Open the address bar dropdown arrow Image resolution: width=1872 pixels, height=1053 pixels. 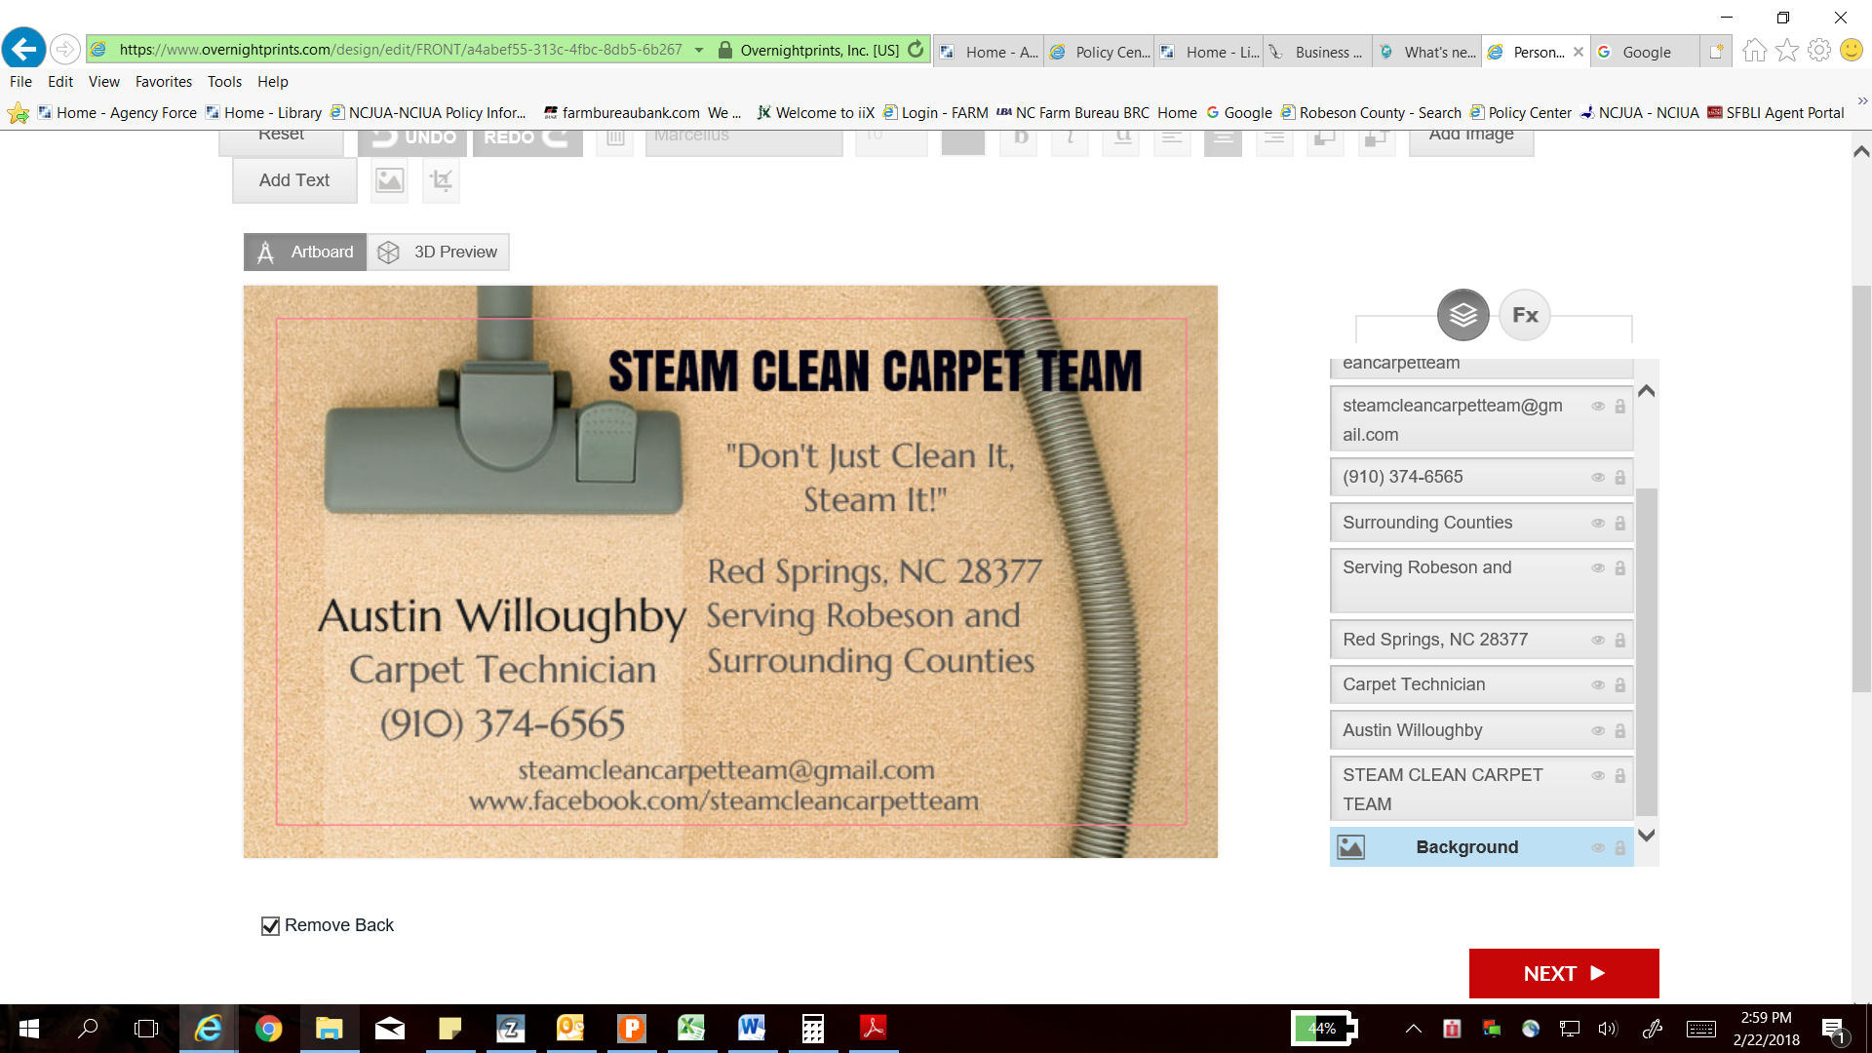(699, 50)
